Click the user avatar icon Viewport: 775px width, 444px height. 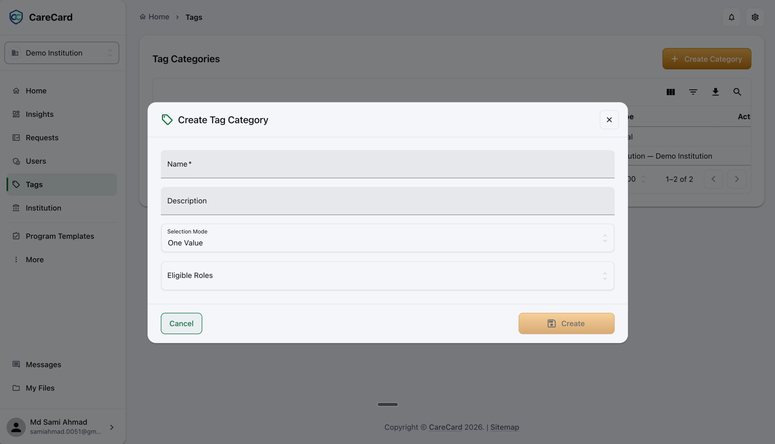(x=16, y=427)
